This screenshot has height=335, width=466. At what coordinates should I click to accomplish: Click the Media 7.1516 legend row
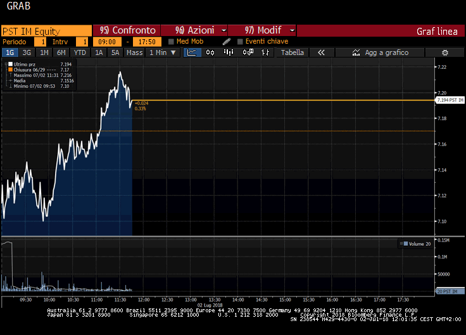coord(42,81)
